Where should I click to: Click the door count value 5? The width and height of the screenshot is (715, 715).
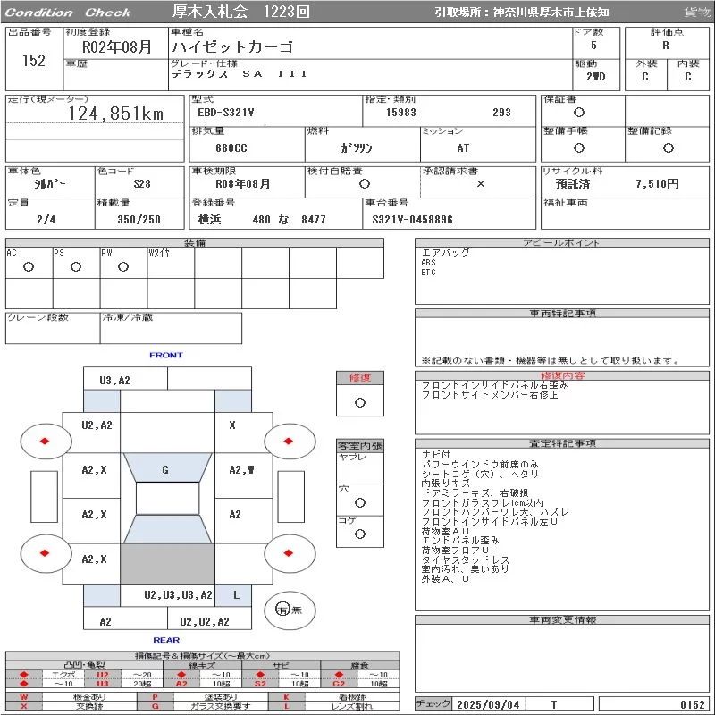tap(593, 46)
